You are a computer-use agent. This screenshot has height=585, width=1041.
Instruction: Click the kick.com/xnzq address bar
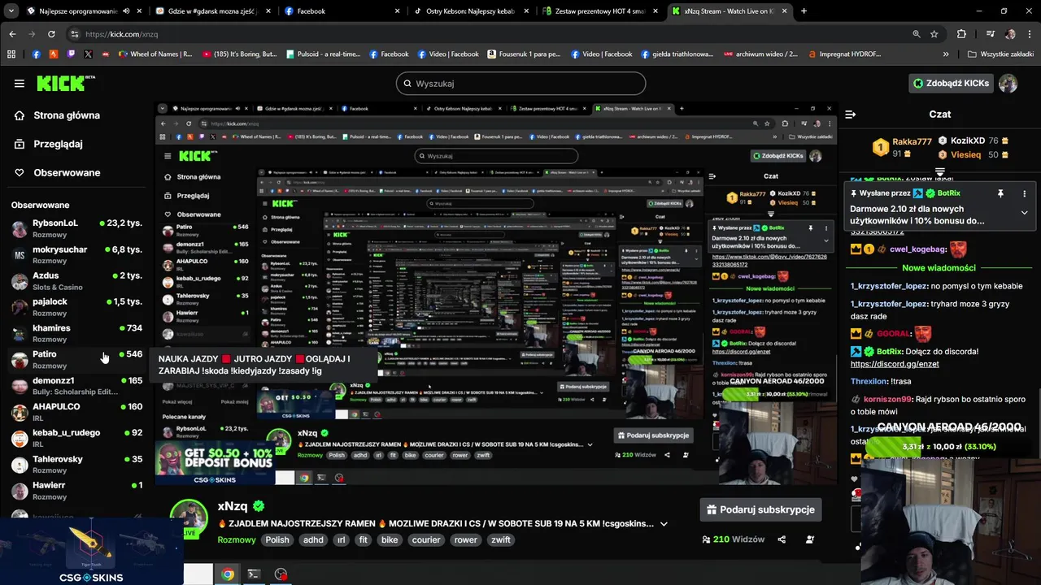[488, 34]
